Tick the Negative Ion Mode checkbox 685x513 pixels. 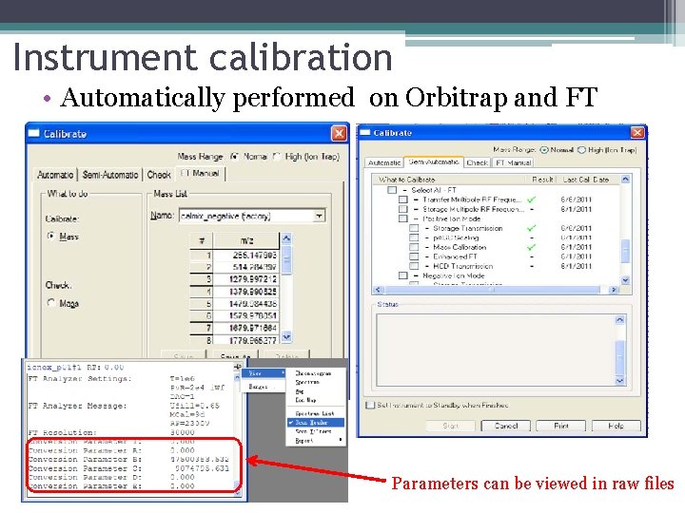point(402,275)
